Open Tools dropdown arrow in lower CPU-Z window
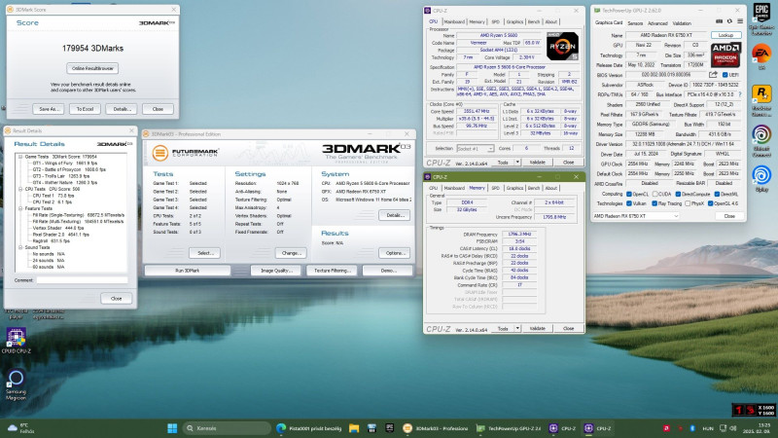Image resolution: width=778 pixels, height=438 pixels. coord(517,328)
